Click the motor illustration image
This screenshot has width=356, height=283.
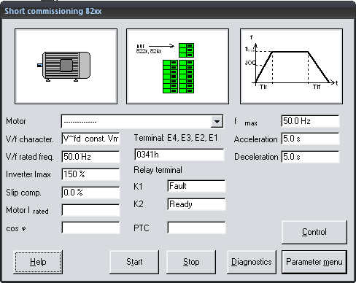coord(66,66)
